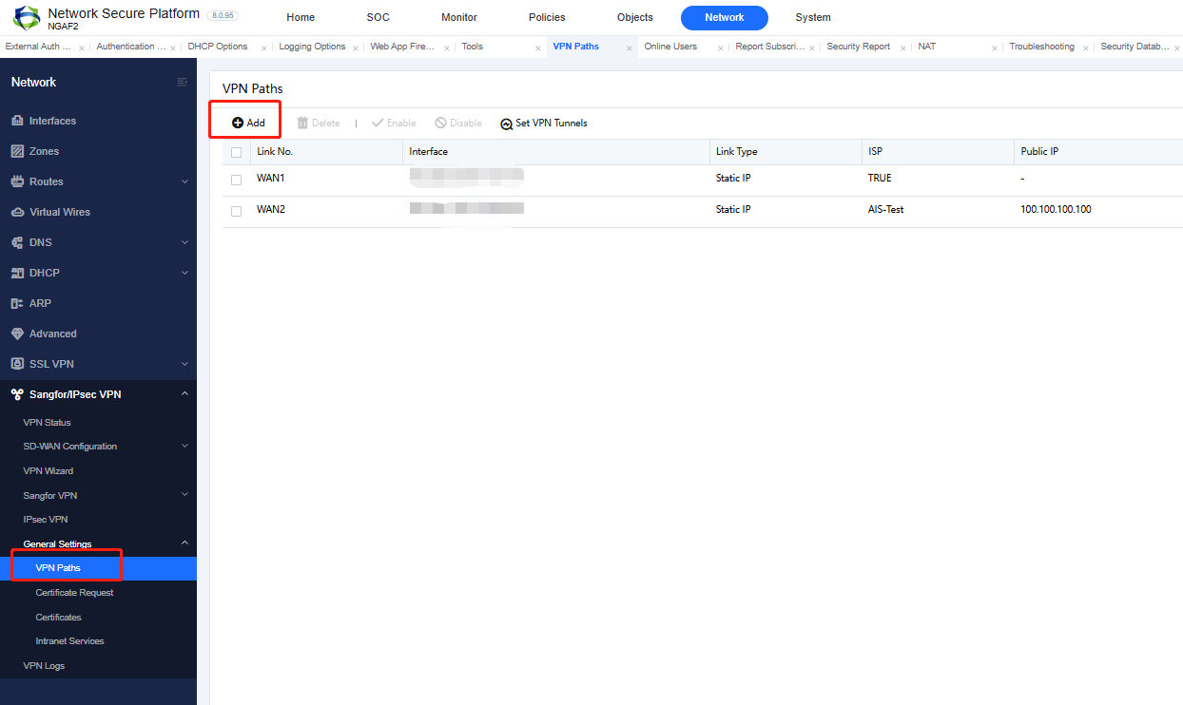Select the WAN1 row checkbox
This screenshot has height=705, width=1183.
tap(236, 179)
